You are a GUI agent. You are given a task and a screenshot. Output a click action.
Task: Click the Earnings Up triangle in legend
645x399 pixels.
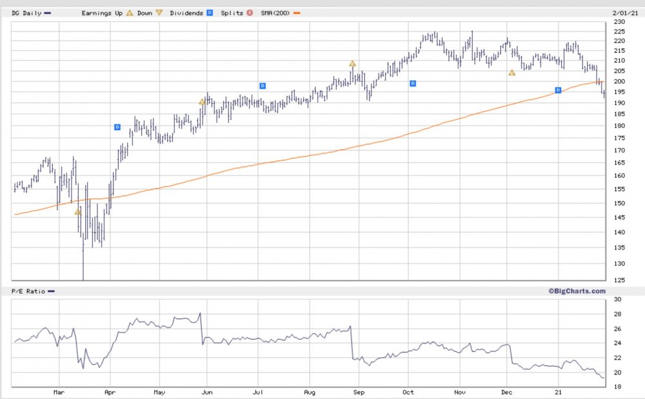[x=130, y=13]
